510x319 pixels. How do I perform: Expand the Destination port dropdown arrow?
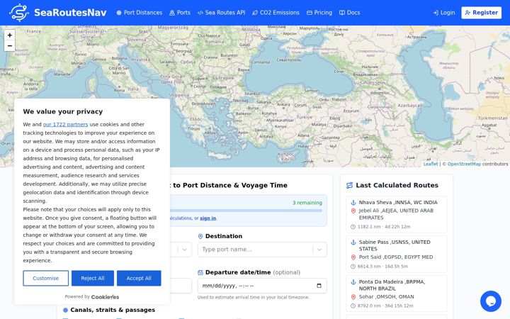pyautogui.click(x=319, y=250)
